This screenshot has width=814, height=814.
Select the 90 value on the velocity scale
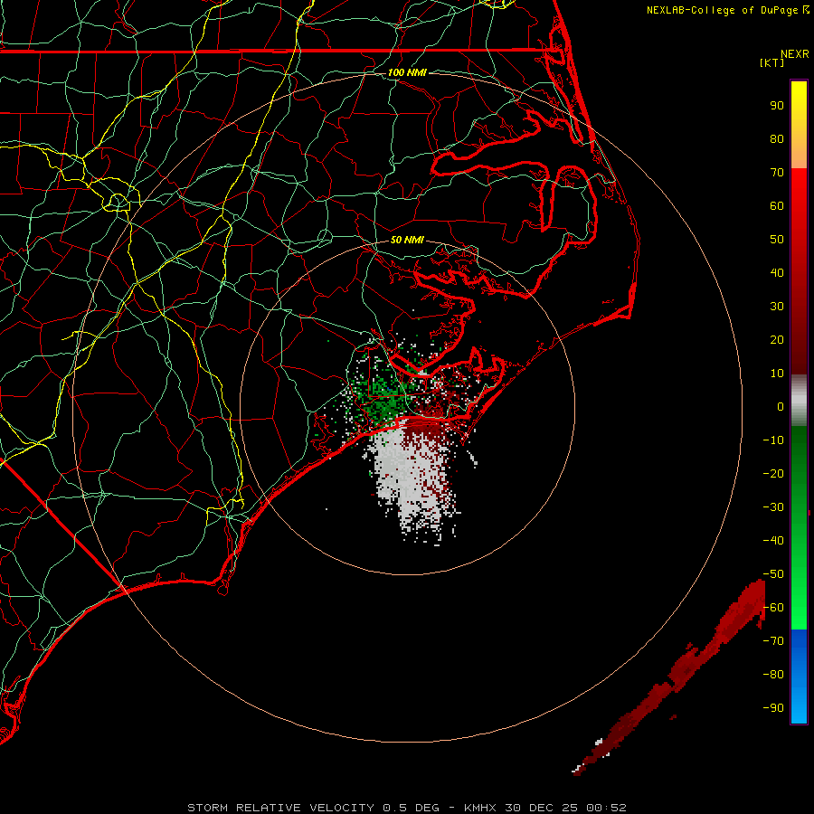click(777, 106)
